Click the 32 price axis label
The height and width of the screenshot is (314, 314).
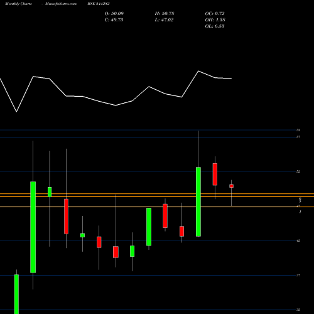298,310
